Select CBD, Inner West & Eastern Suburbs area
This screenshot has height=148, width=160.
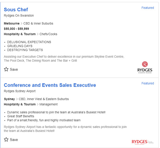[44, 99]
